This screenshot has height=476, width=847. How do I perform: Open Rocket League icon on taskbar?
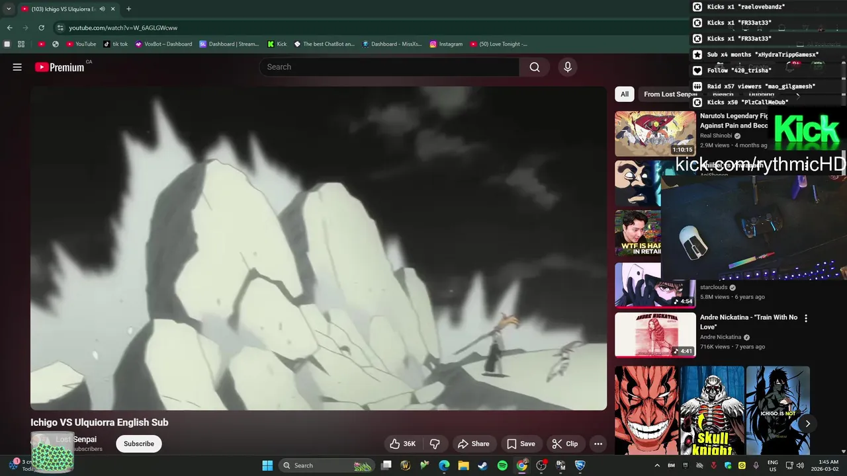(580, 465)
